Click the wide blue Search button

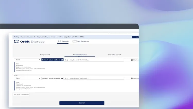tap(82, 103)
